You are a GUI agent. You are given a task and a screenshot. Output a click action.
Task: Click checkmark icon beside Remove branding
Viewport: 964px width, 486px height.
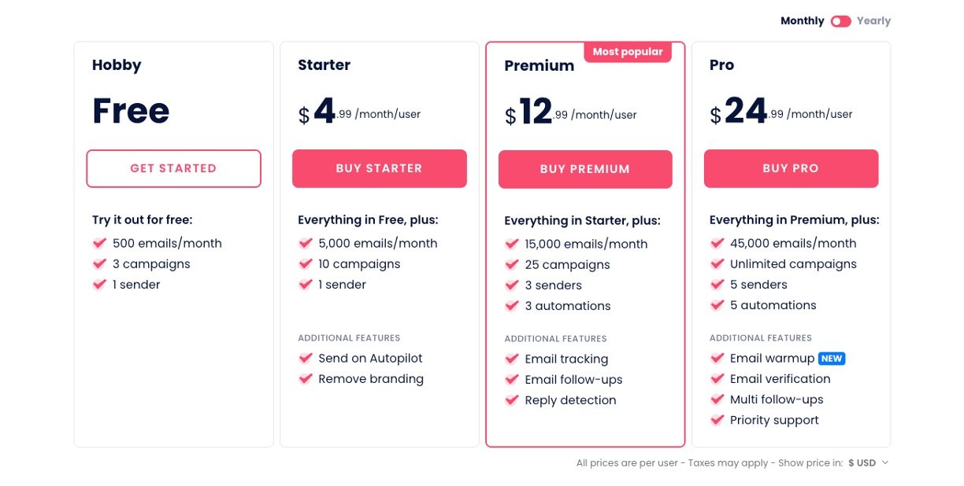pos(306,379)
